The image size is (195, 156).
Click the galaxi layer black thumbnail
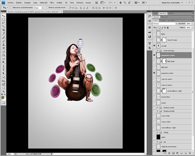[159, 137]
